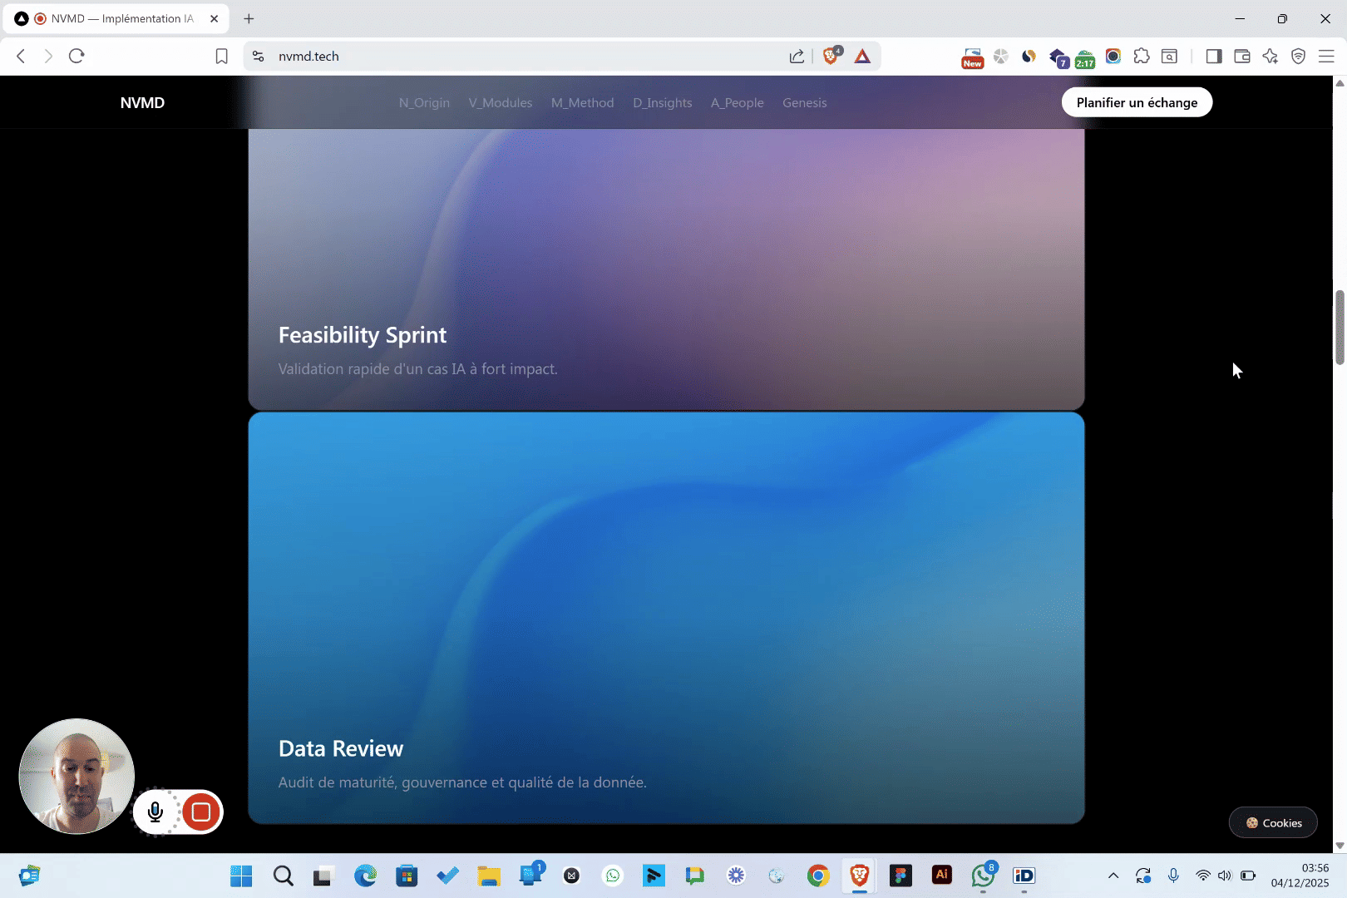
Task: View site information in address bar
Action: (259, 56)
